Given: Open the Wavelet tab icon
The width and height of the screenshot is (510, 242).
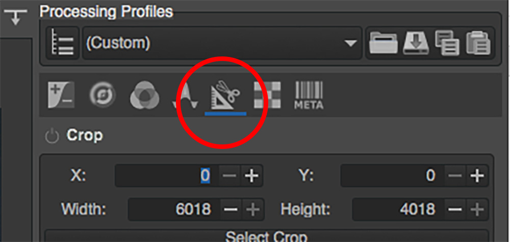Looking at the screenshot, I should pos(185,95).
